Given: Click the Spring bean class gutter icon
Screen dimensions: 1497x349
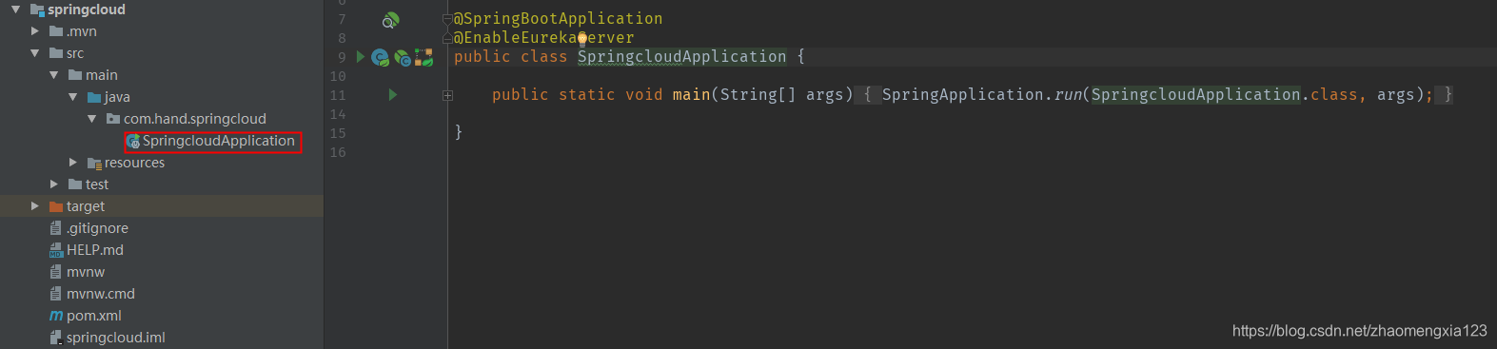Looking at the screenshot, I should point(380,58).
